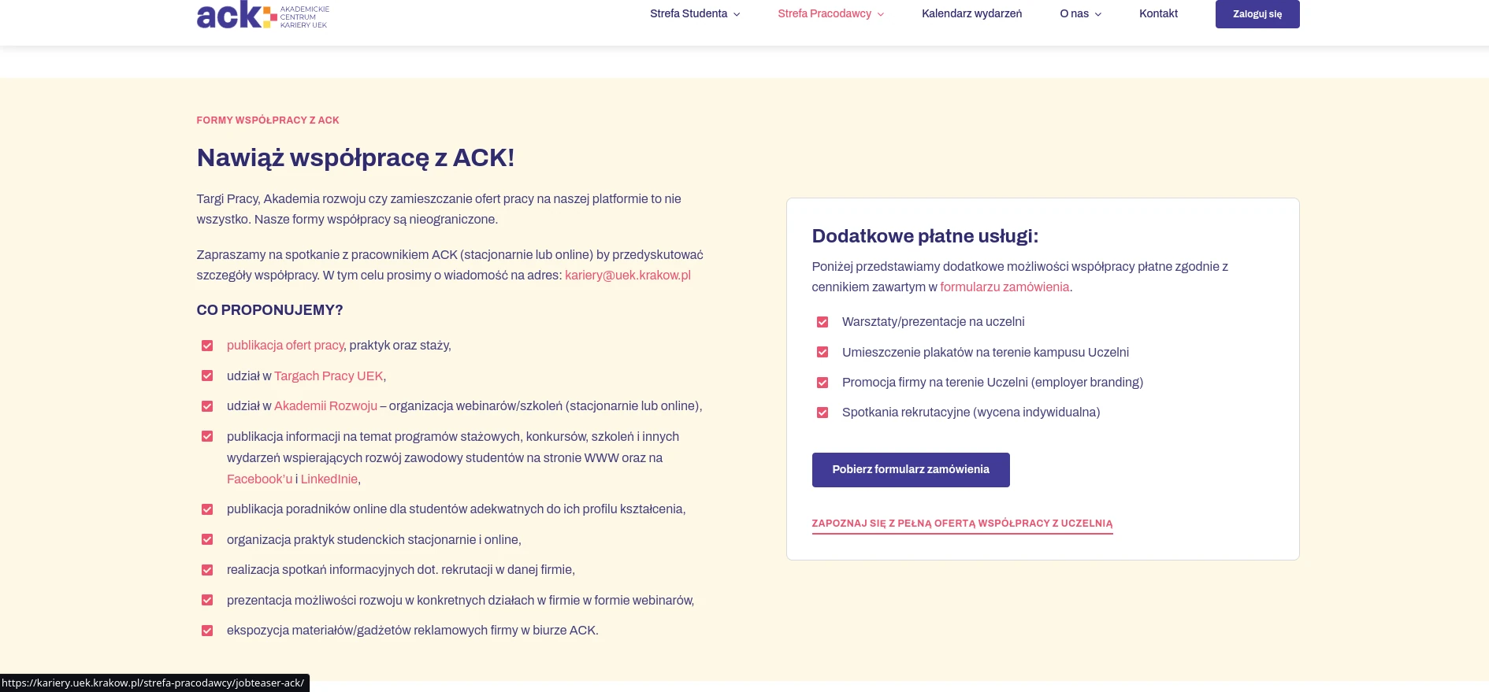Open the Akademii Rozwoju link
The image size is (1489, 692).
[325, 406]
